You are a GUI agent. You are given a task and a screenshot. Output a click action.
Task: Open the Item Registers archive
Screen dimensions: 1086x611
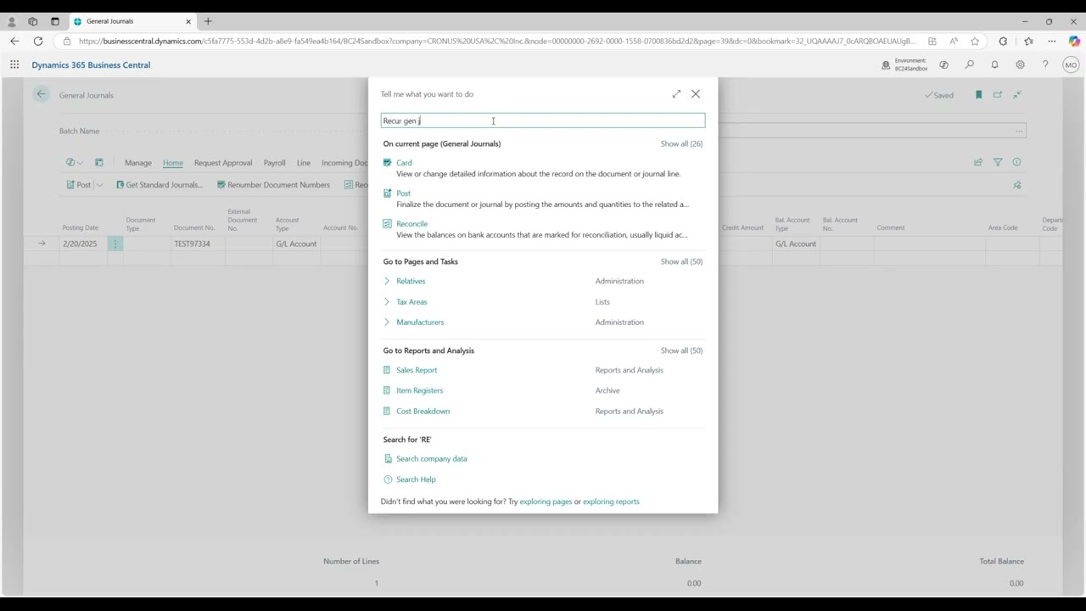pos(419,390)
